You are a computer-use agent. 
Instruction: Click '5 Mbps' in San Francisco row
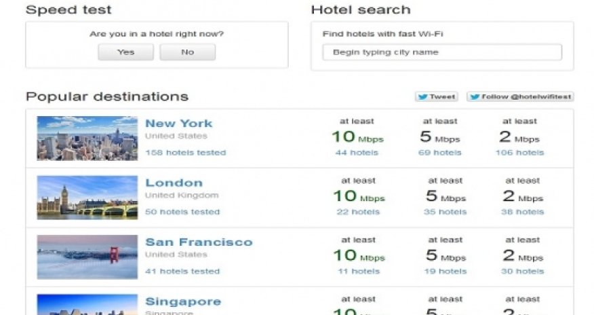pos(446,255)
